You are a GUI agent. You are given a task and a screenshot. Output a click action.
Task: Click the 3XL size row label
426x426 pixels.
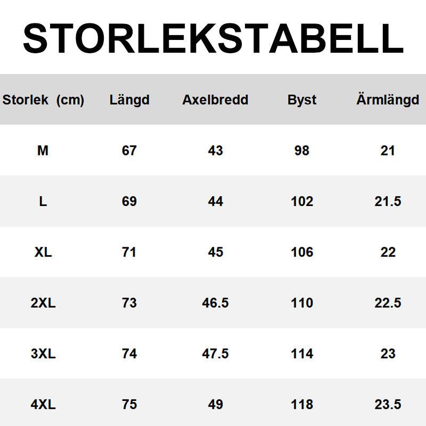coord(43,354)
